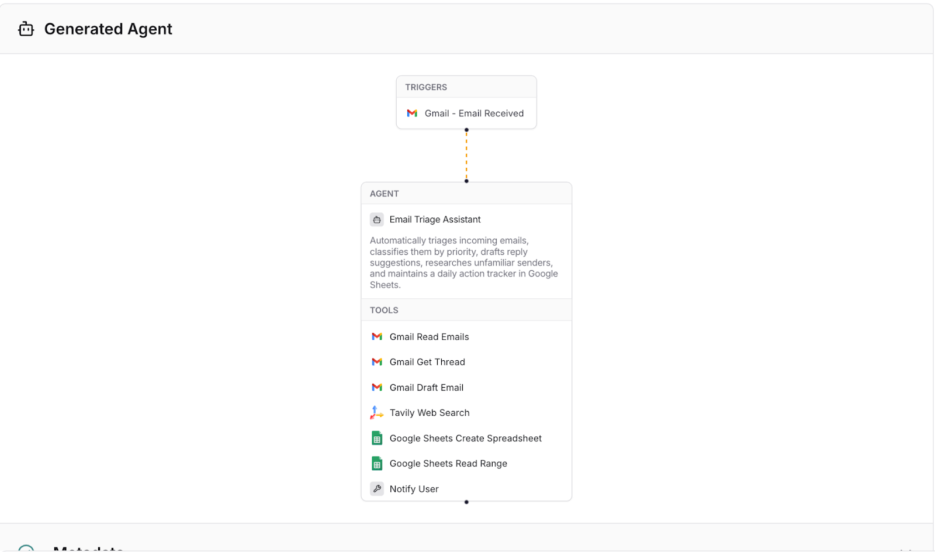
Task: Select the Gmail - Email Received trigger label
Action: coord(474,113)
